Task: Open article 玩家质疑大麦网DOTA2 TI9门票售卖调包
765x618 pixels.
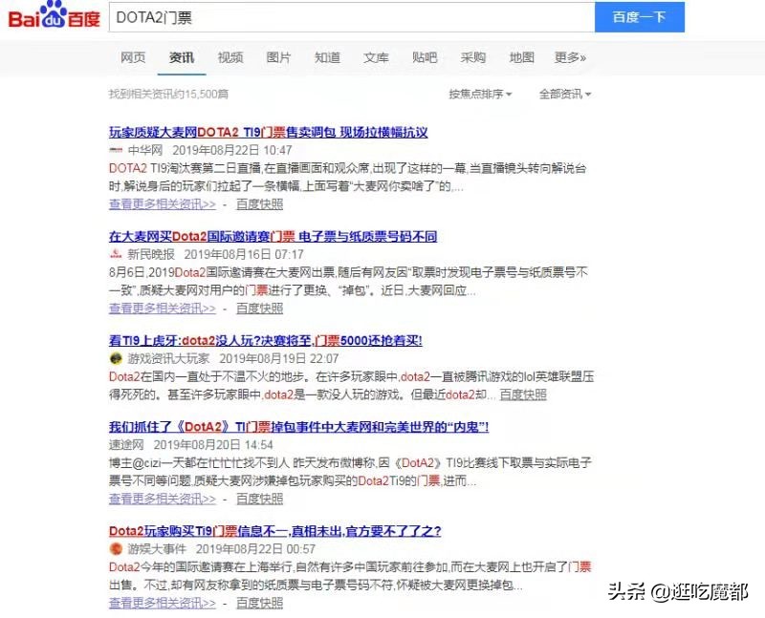Action: pos(269,132)
